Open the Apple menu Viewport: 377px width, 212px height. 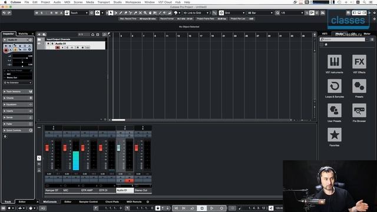click(5, 2)
